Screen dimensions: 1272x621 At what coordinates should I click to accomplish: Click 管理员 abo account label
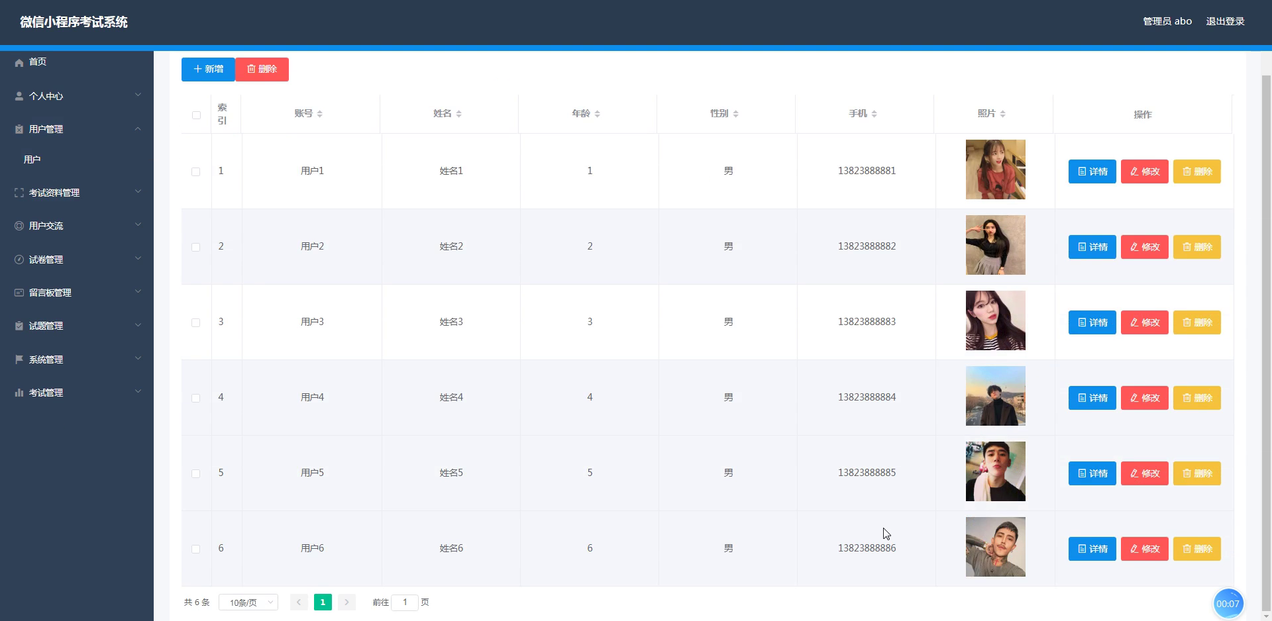1167,21
